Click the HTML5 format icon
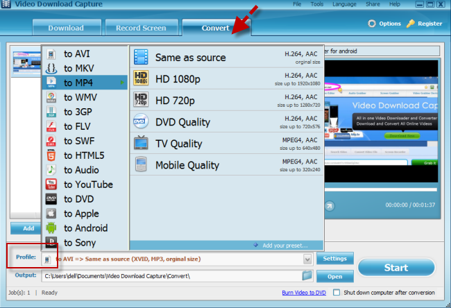Viewport: 451px width, 308px height. tap(51, 155)
